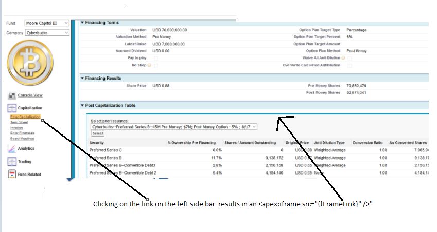Open the Console View link
437x232 pixels.
point(30,95)
